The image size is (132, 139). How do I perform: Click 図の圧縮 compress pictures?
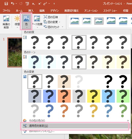51,17
